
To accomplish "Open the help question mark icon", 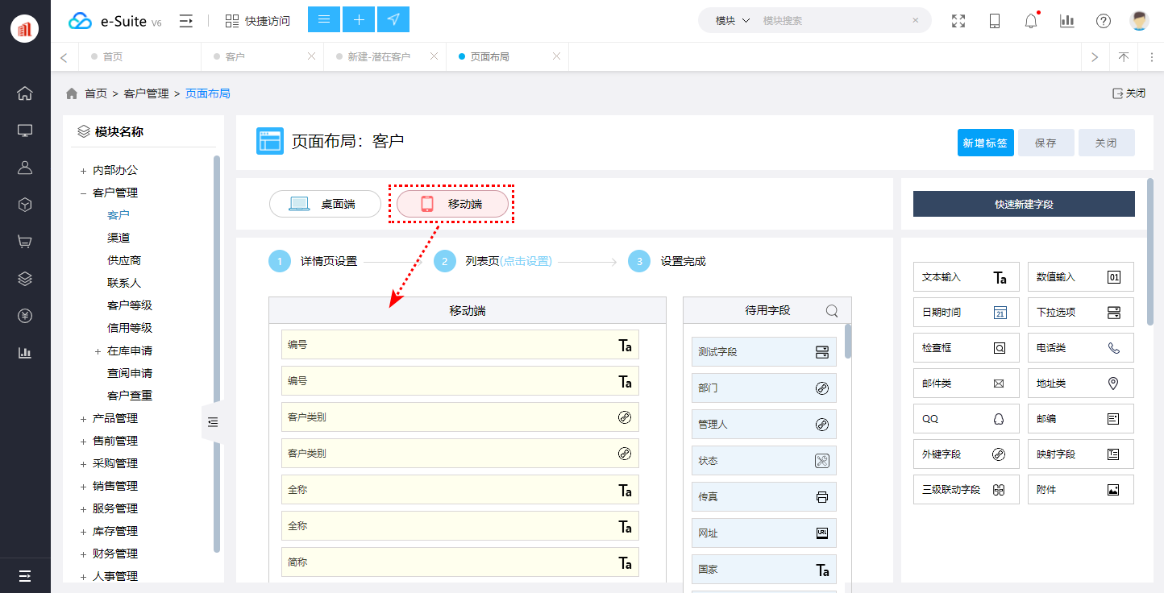I will click(1104, 21).
